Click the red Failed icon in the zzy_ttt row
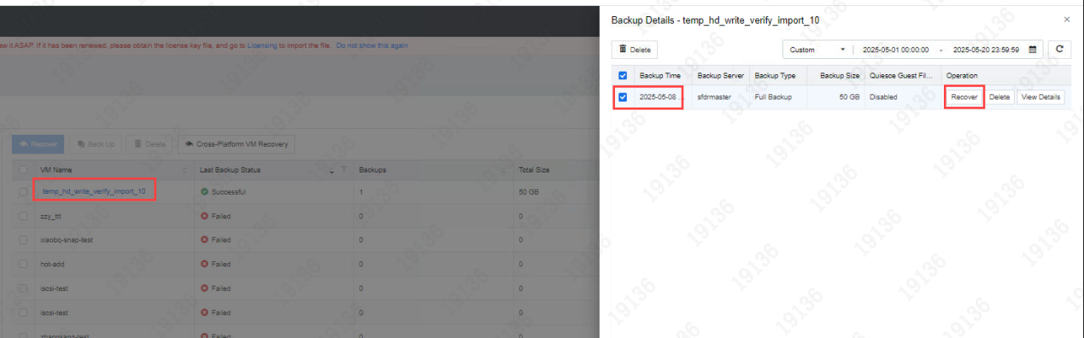 (x=204, y=216)
